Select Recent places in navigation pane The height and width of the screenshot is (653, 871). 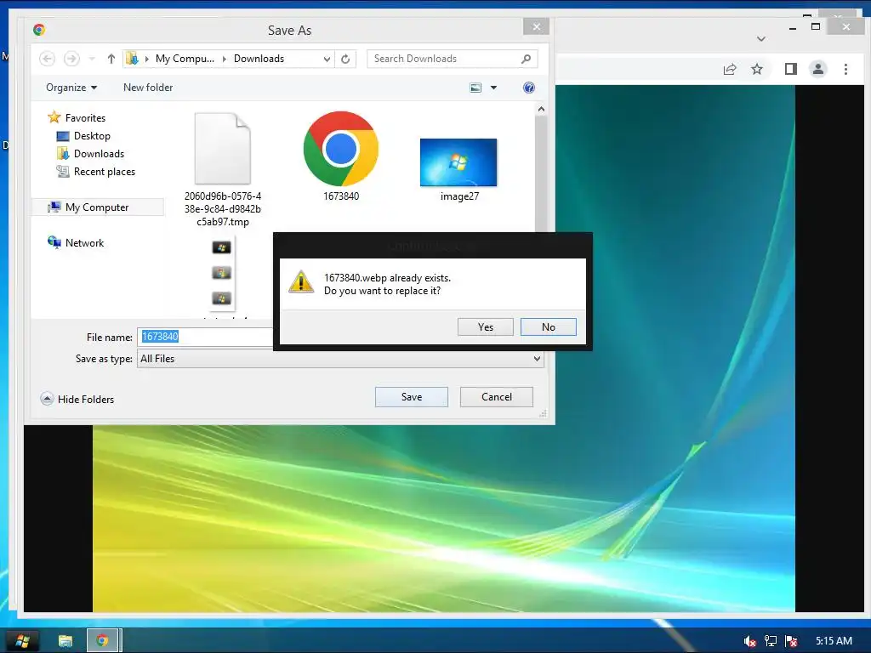[x=95, y=172]
